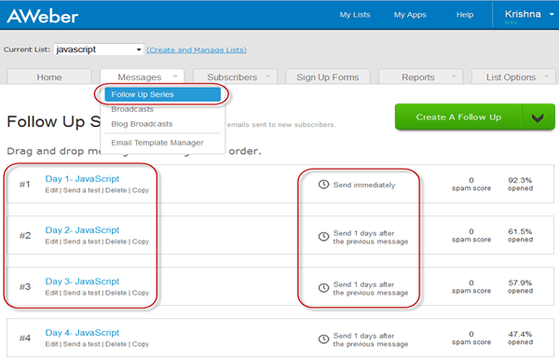Click Send a test under Day 3
Viewport: 559px width, 359px height.
point(82,293)
